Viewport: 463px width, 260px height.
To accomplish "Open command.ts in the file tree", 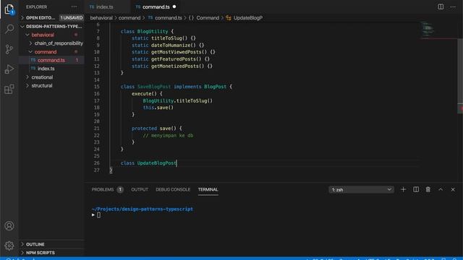I will point(51,60).
